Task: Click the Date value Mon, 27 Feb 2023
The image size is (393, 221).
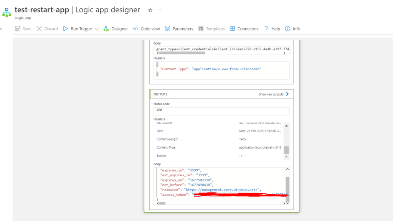Action: (260, 131)
